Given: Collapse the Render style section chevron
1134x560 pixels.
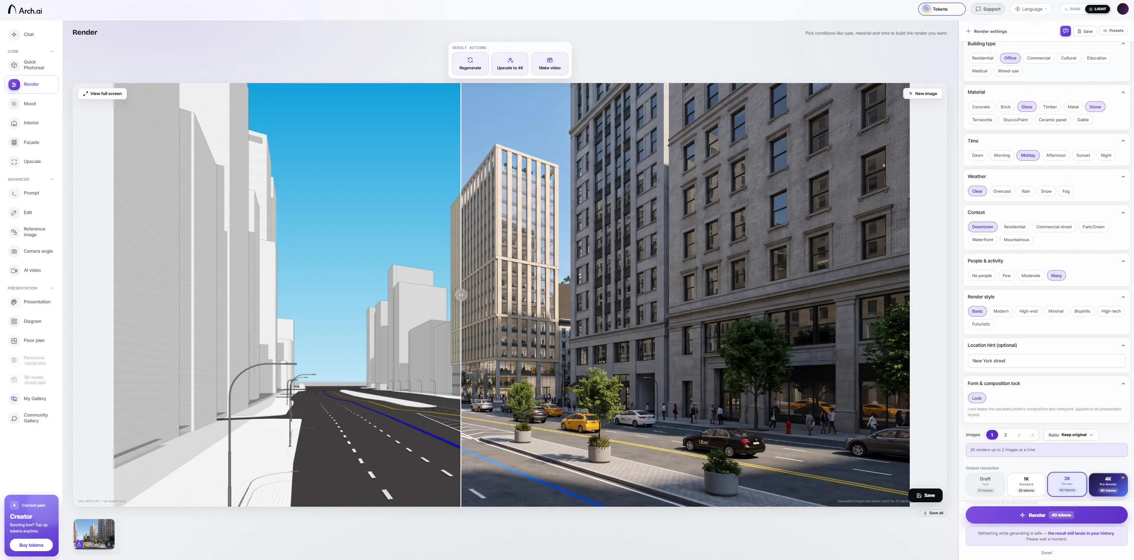Looking at the screenshot, I should [x=1123, y=297].
